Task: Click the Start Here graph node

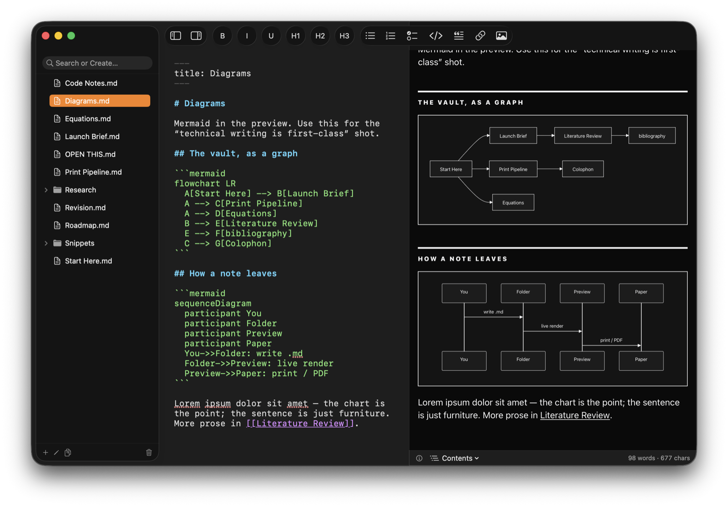Action: pos(451,169)
